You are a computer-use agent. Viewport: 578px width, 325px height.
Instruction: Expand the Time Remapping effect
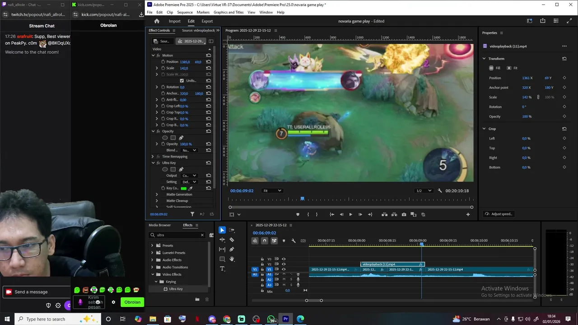coord(153,157)
